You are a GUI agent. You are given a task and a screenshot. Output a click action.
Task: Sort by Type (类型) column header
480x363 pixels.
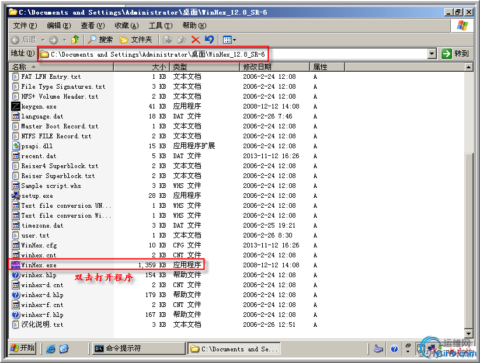tap(205, 67)
